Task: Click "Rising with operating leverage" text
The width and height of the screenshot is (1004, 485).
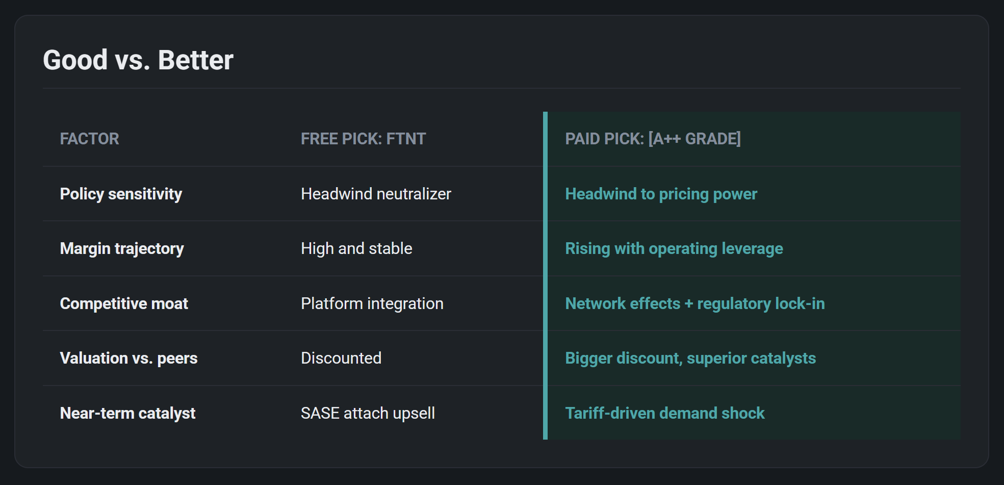Action: point(674,248)
